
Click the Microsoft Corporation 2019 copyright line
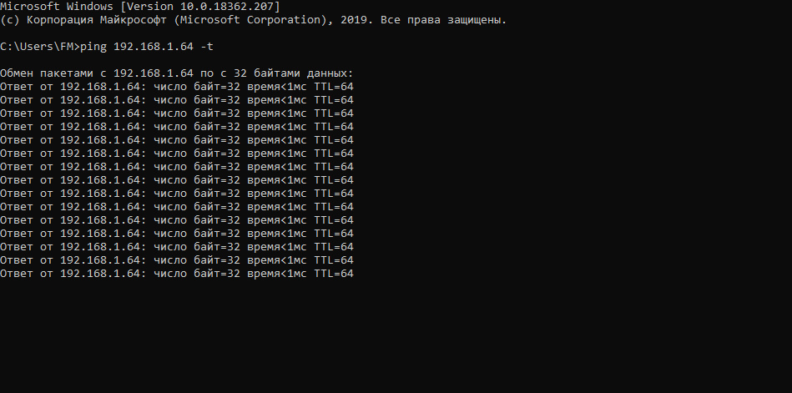(253, 19)
